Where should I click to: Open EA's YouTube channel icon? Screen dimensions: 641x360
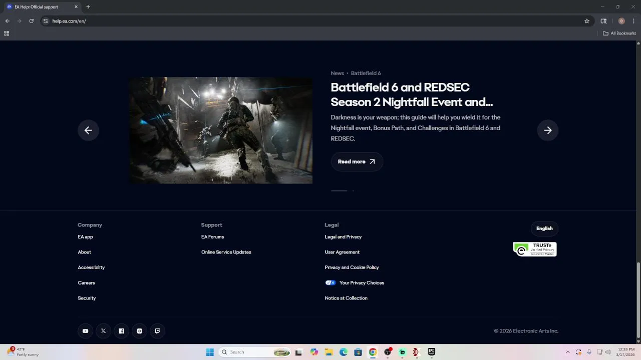[x=85, y=331]
